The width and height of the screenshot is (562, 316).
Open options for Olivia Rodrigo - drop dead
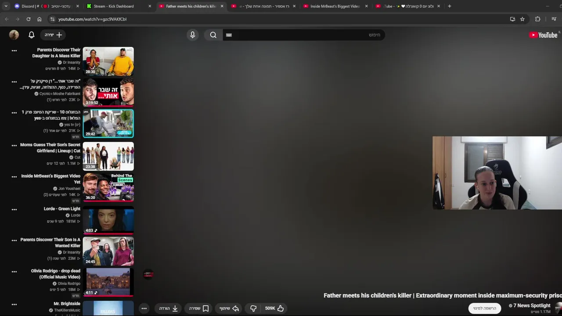(14, 272)
